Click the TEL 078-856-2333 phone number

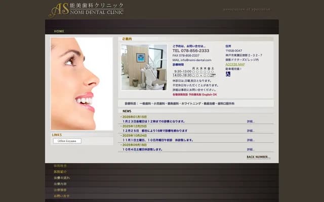tap(191, 50)
